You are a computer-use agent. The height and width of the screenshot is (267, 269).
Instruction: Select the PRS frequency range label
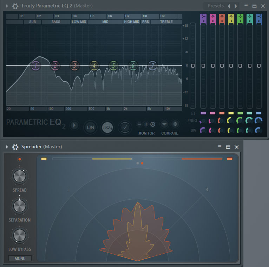(x=145, y=22)
